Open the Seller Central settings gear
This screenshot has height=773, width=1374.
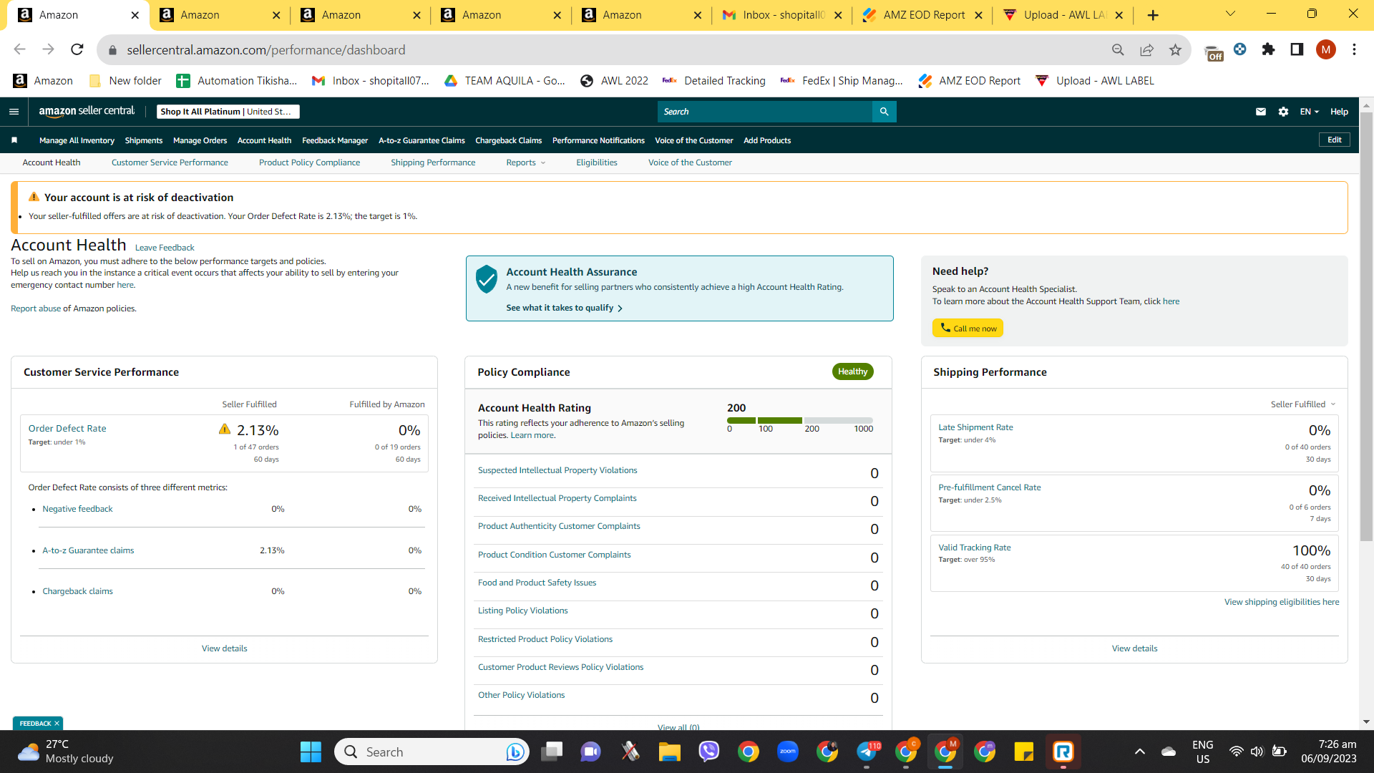(1283, 112)
